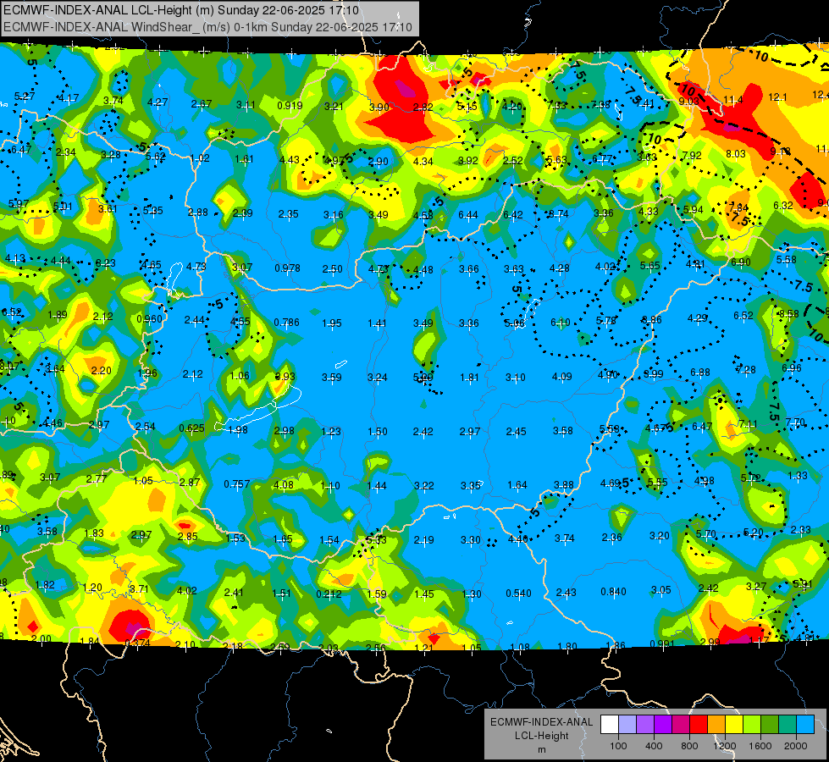Click the legend scale value '1600'
This screenshot has width=829, height=762.
[760, 746]
